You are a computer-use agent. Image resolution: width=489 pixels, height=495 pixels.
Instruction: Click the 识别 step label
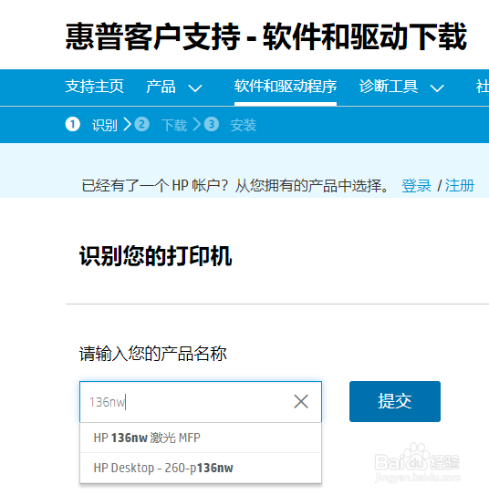pos(105,125)
